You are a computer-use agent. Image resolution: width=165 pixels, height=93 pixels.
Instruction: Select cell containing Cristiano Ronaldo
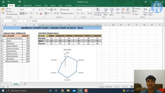15,38
